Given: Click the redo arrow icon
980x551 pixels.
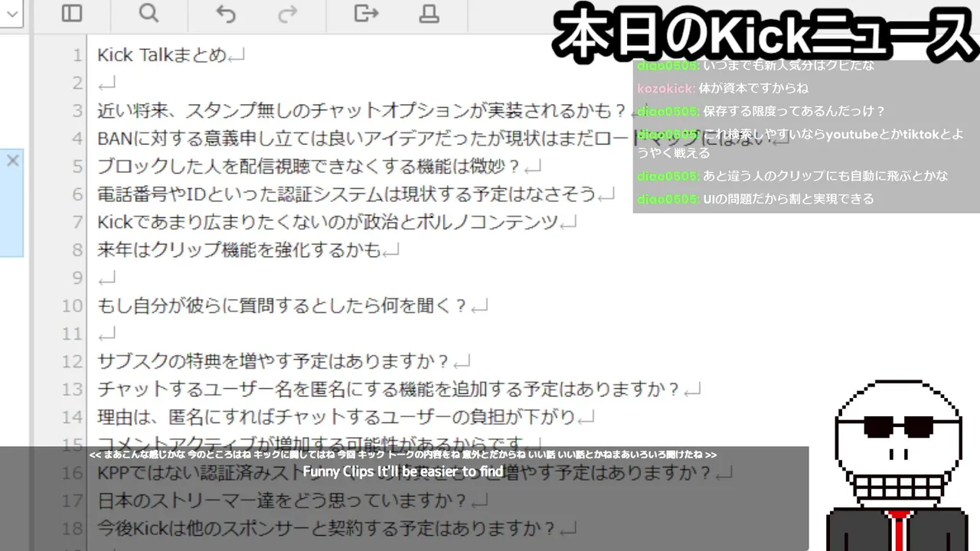Looking at the screenshot, I should 288,13.
